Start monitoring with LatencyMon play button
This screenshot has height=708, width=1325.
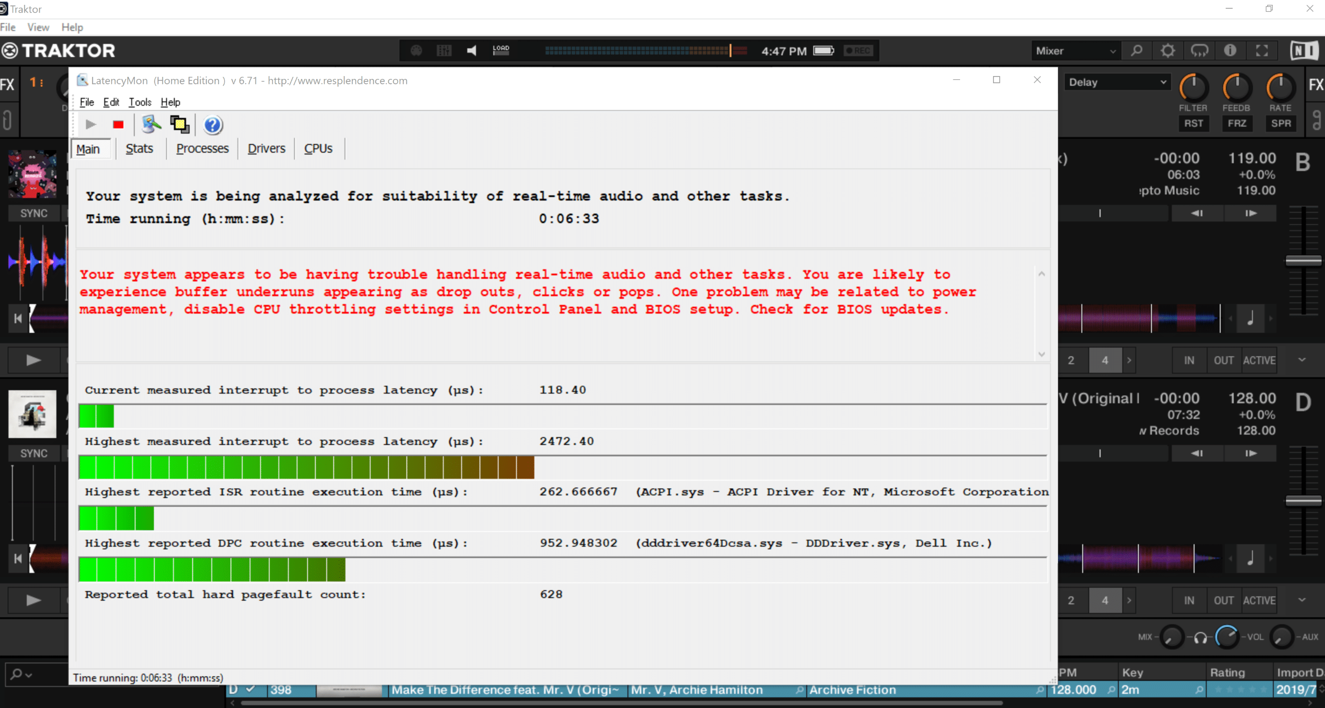(91, 125)
